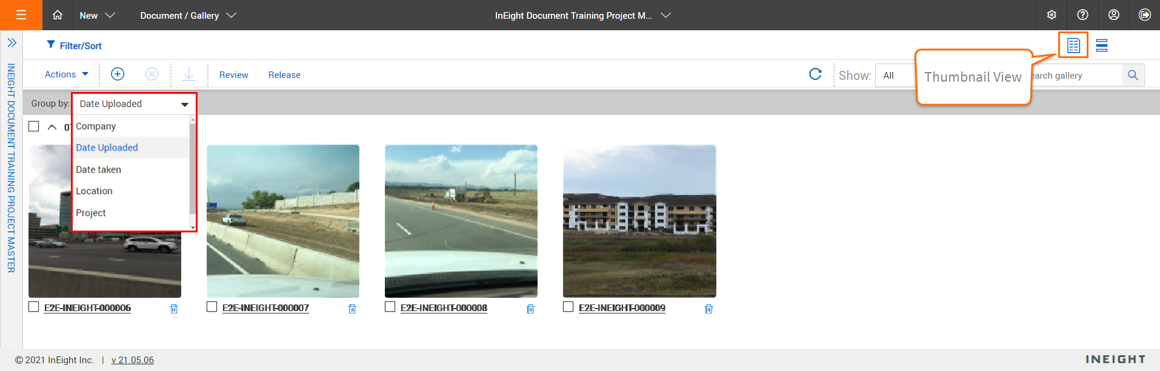1160x371 pixels.
Task: Click the Filter/Sort funnel icon
Action: click(51, 45)
